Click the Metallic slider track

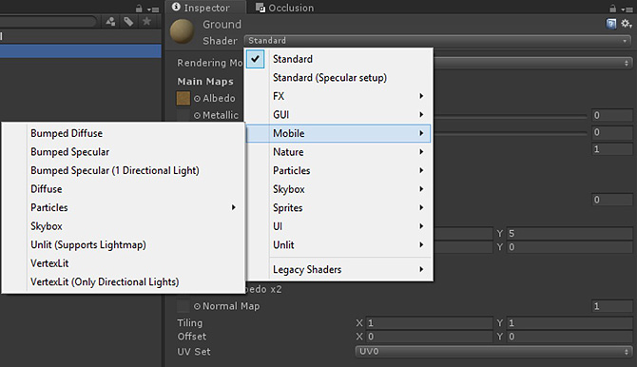point(511,117)
